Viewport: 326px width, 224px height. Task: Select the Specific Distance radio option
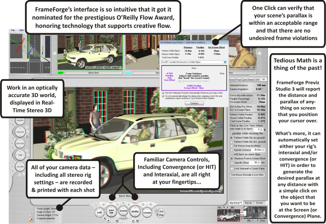tap(231, 150)
